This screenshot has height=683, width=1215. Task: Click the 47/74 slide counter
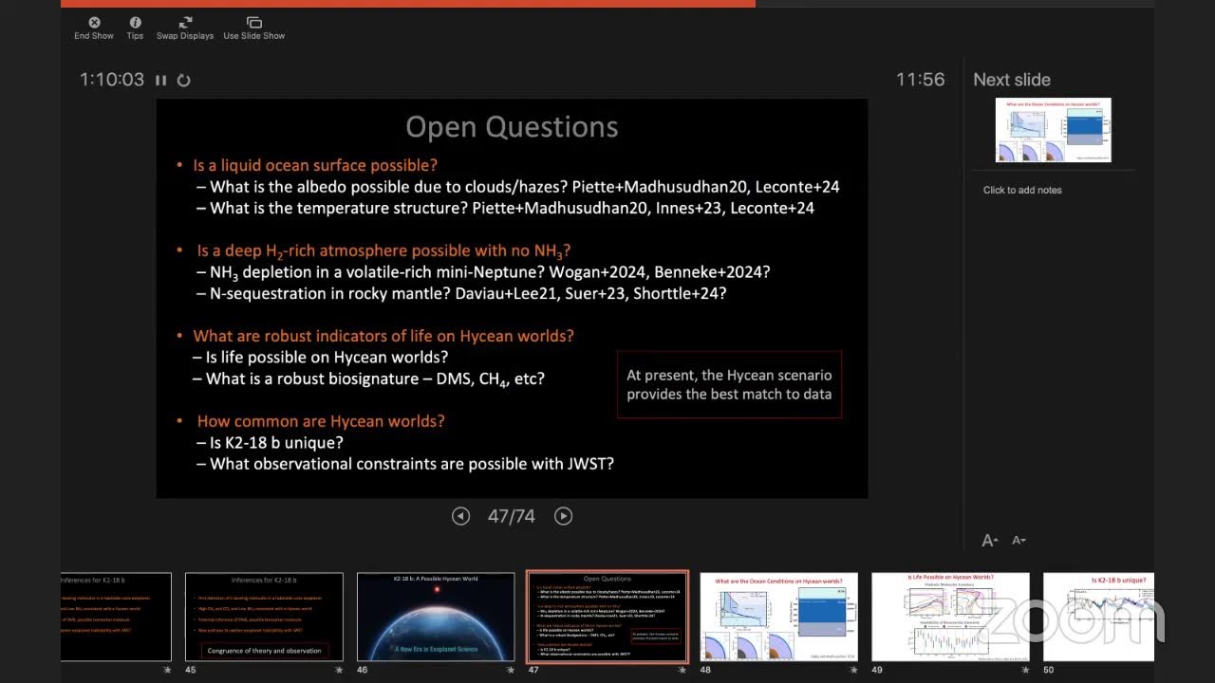[x=512, y=516]
